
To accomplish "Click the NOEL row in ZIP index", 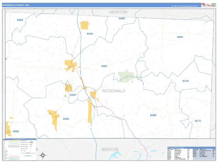I will pos(178,156).
